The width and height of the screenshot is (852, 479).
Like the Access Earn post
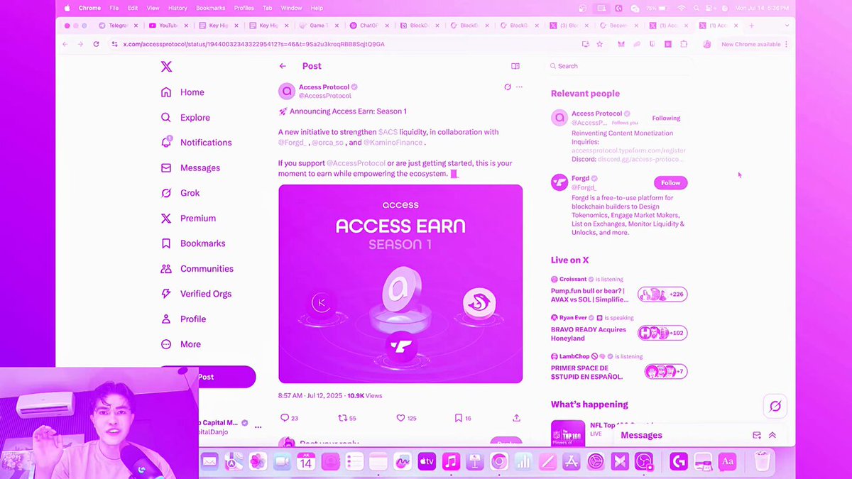click(400, 418)
